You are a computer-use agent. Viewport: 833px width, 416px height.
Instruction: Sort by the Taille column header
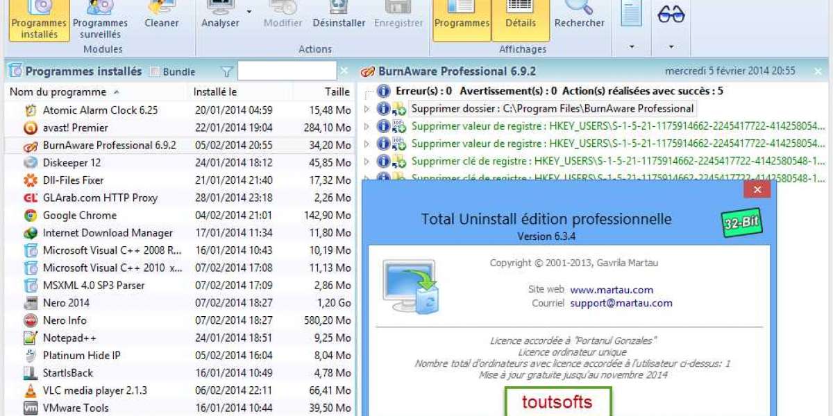click(x=337, y=92)
